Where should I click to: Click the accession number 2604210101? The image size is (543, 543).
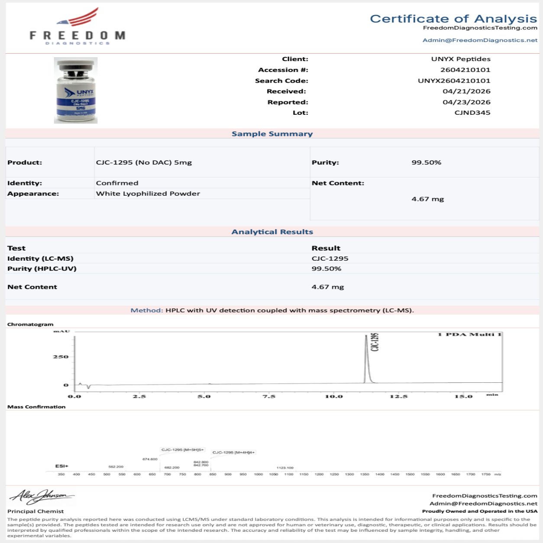(465, 70)
